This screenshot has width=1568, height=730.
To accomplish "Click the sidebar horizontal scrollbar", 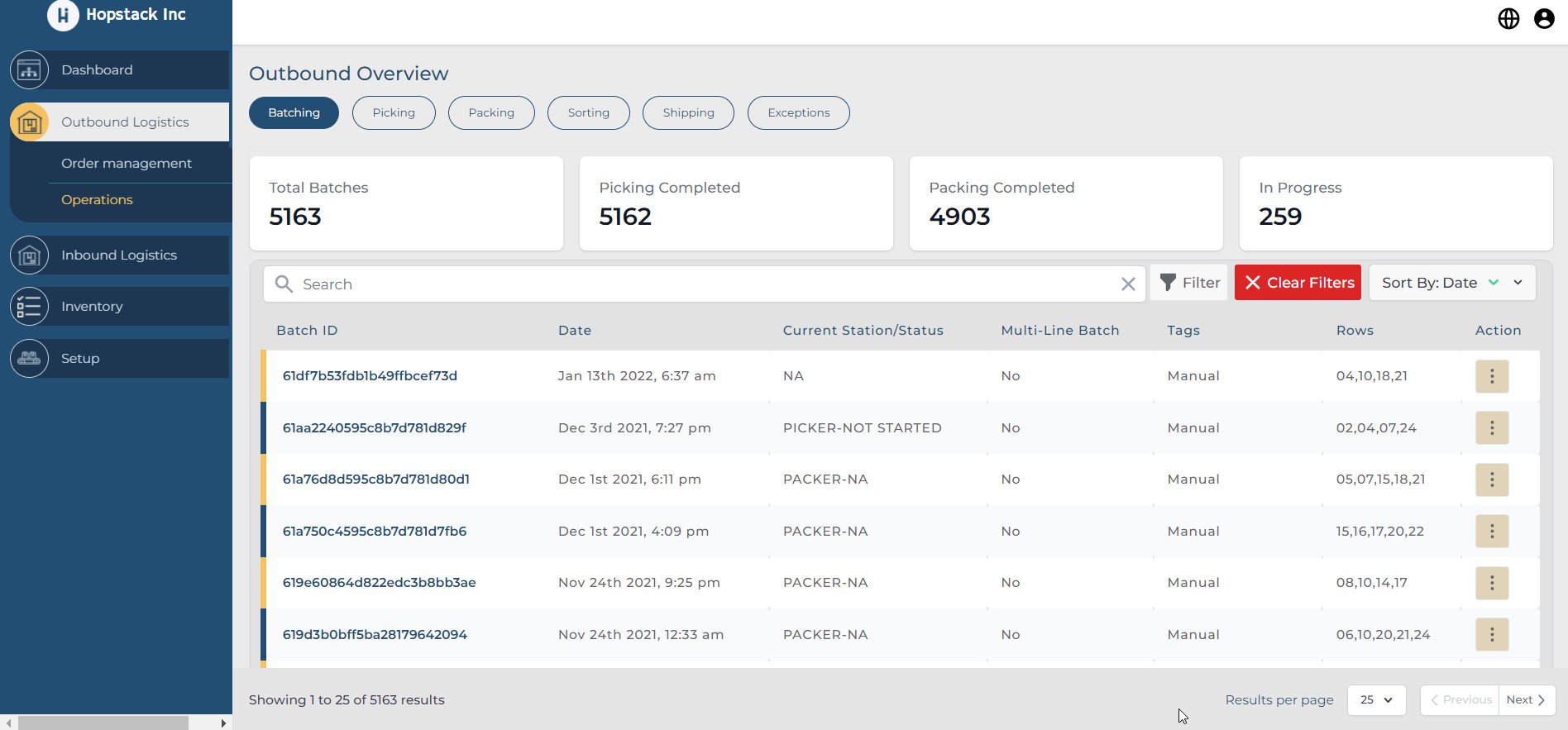I will click(x=103, y=723).
